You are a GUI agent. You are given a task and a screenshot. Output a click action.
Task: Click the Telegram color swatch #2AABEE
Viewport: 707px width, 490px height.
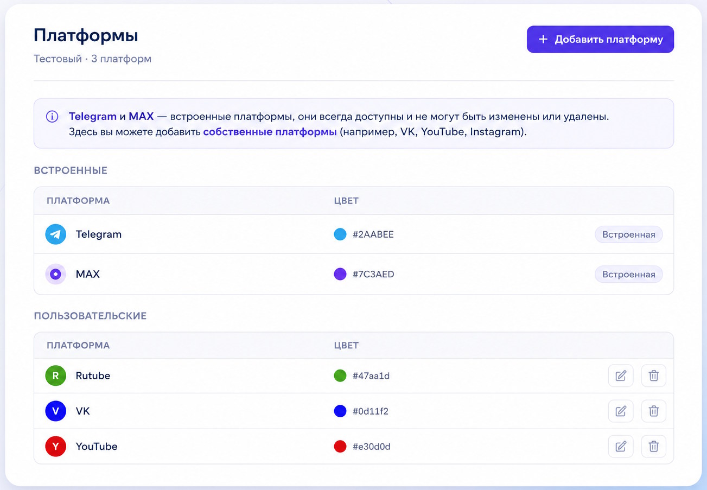click(x=340, y=234)
